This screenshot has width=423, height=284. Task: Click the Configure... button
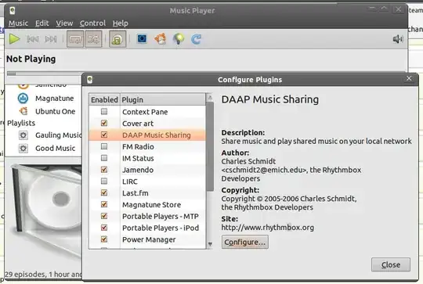tap(245, 242)
